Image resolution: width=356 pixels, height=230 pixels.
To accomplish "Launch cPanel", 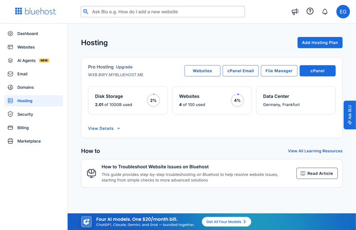I will coord(317,71).
